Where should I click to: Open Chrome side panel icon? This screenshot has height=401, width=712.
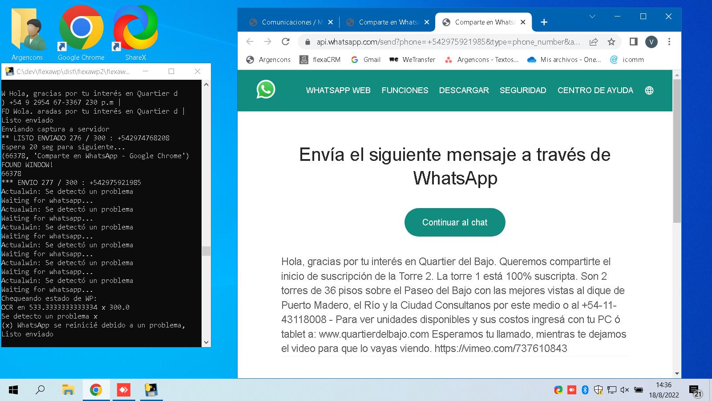(633, 41)
